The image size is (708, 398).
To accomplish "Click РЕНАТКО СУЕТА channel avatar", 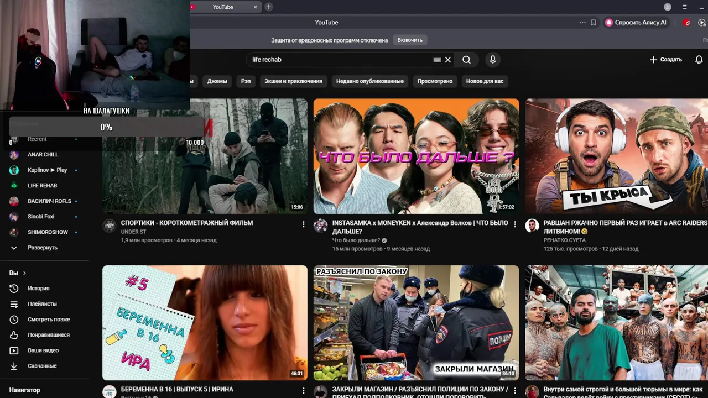I will point(532,226).
